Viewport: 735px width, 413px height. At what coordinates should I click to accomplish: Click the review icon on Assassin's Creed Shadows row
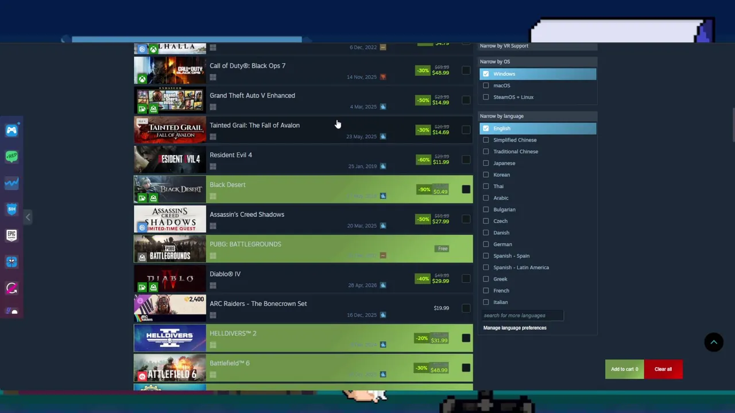(383, 225)
